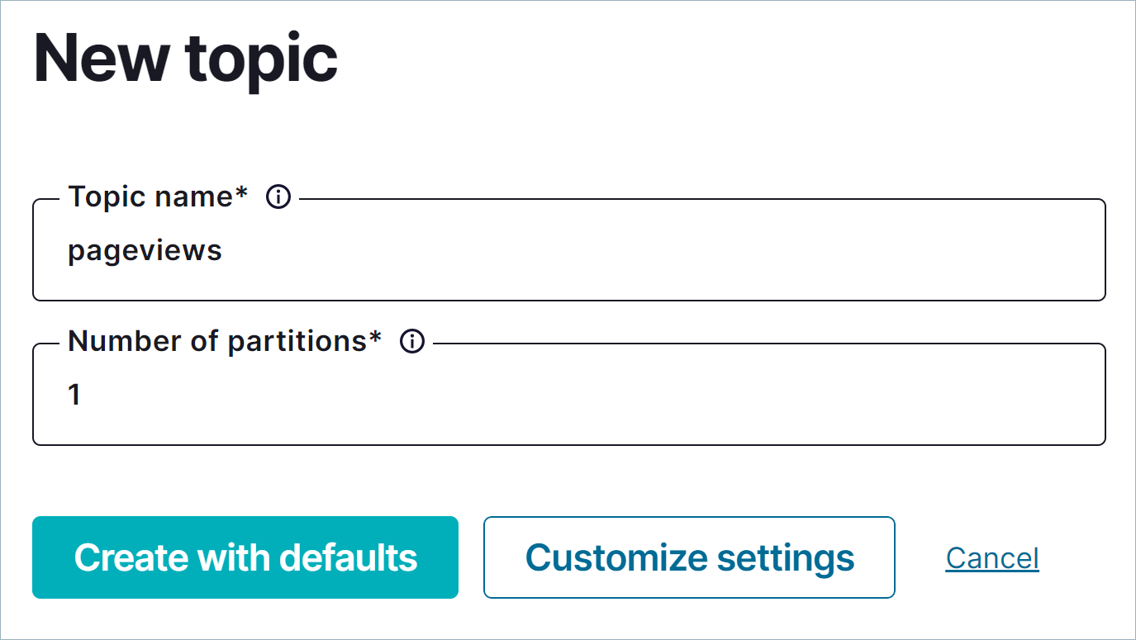Click the info icon beside Number of partitions
This screenshot has height=640, width=1136.
[411, 342]
